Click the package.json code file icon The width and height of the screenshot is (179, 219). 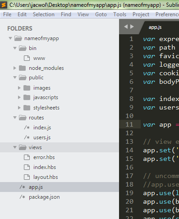[23, 197]
